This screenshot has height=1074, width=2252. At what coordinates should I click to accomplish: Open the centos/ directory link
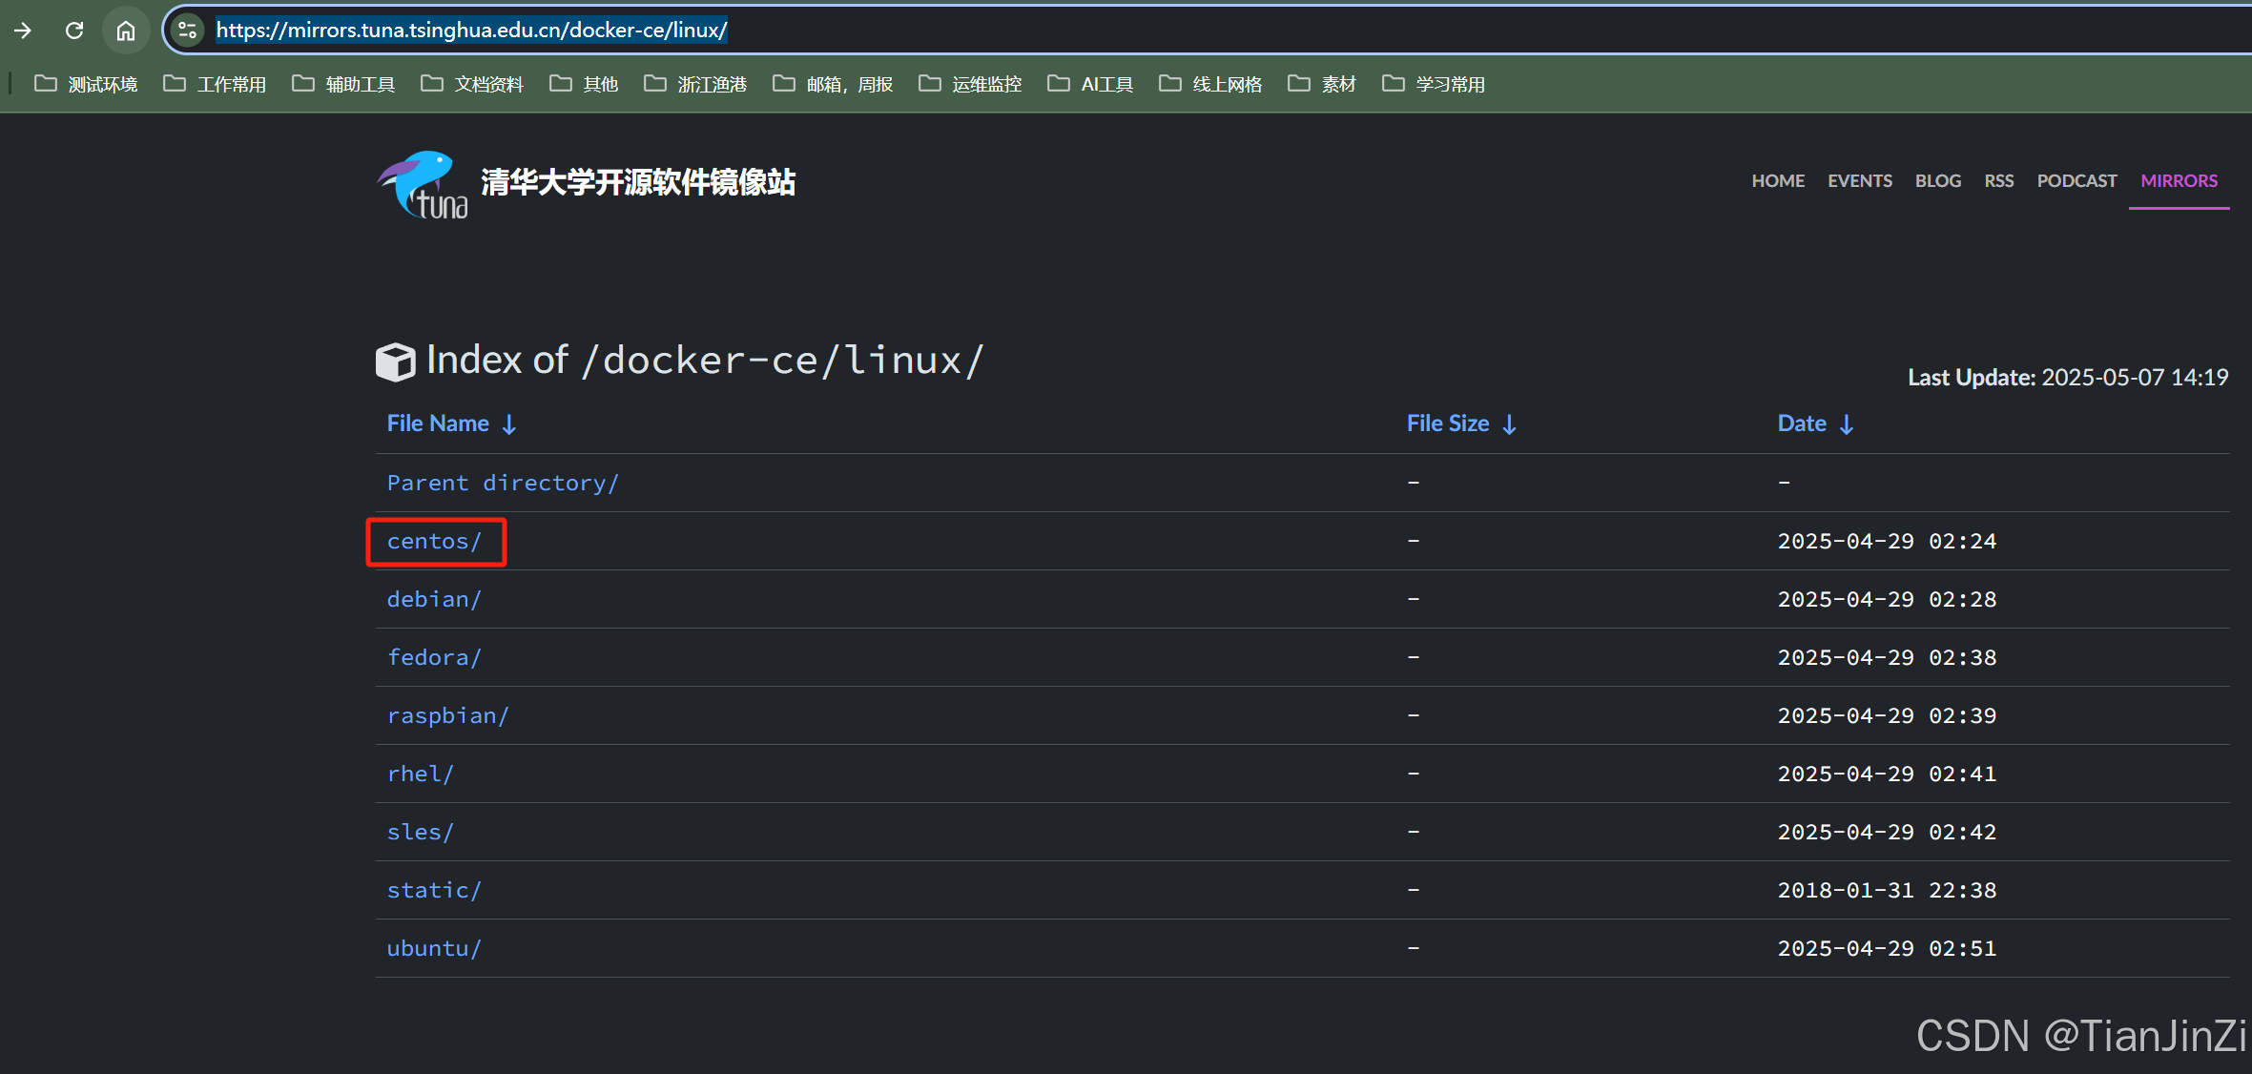tap(434, 541)
